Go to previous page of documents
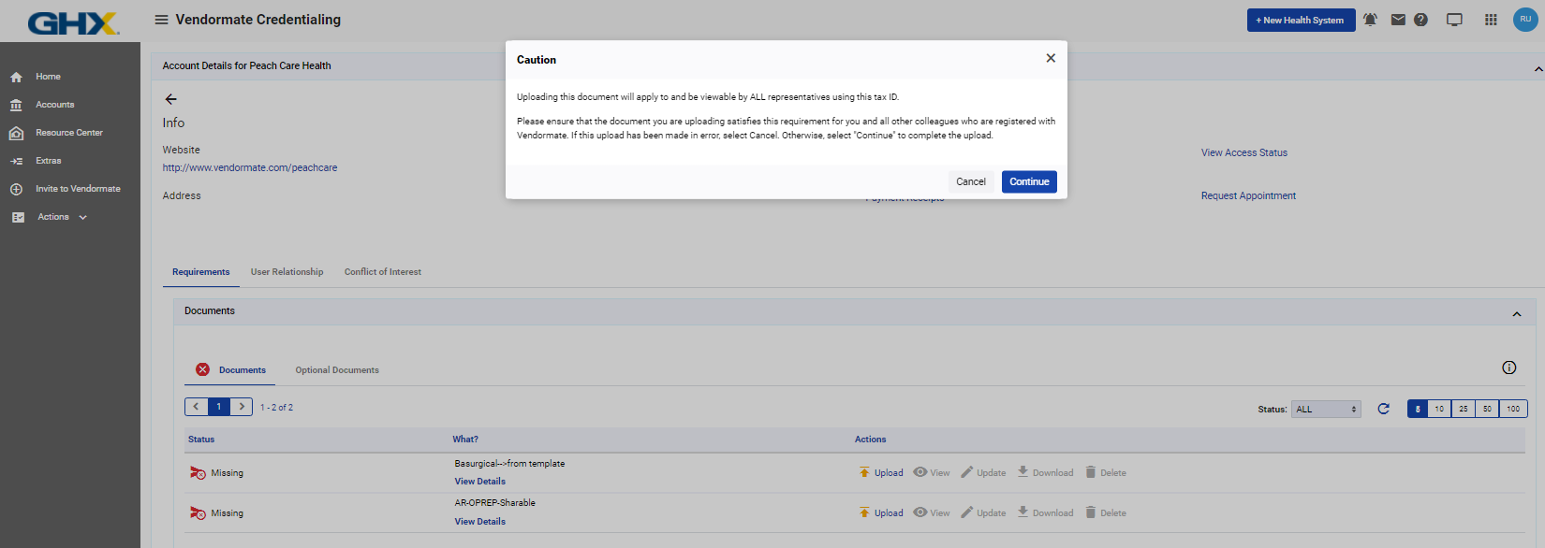This screenshot has height=548, width=1545. [196, 407]
